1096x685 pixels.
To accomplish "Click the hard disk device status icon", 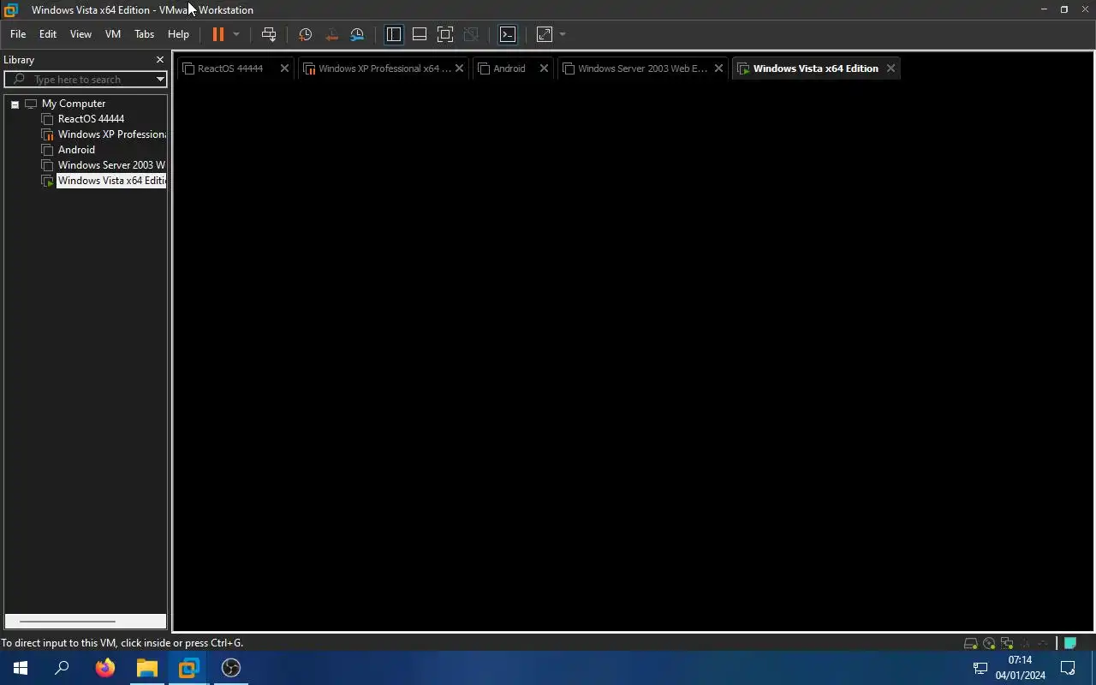I will (x=970, y=643).
